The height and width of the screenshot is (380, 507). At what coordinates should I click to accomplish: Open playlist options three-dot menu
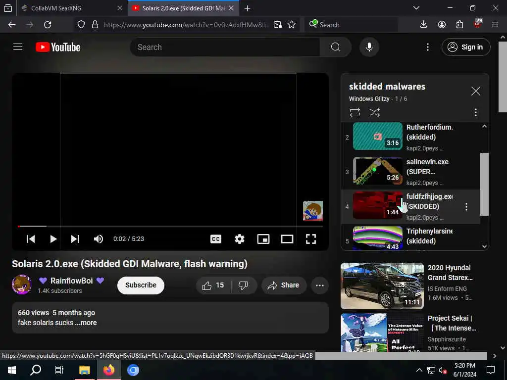pyautogui.click(x=476, y=112)
